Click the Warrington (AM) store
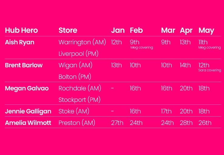Image resolution: width=224 pixels, height=155 pixels. [x=82, y=42]
